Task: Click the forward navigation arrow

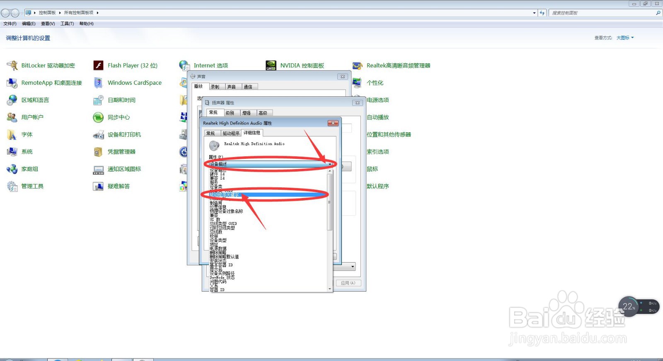Action: [15, 13]
